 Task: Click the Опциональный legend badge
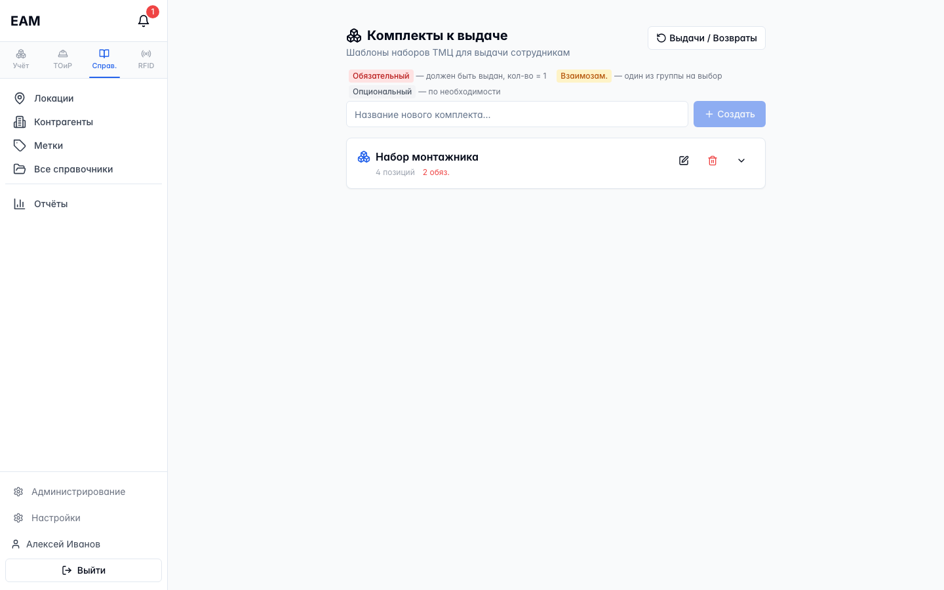click(382, 92)
